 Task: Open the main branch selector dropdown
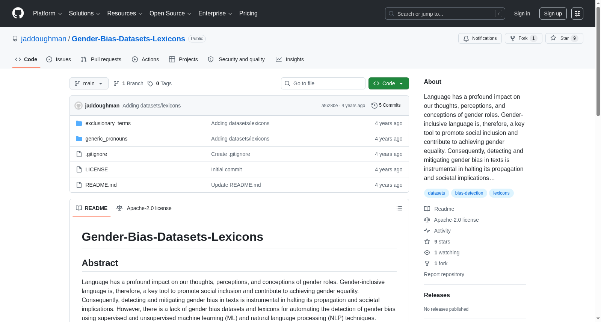[x=89, y=83]
